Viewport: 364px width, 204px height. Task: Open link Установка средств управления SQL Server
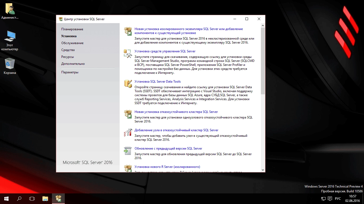(x=165, y=51)
